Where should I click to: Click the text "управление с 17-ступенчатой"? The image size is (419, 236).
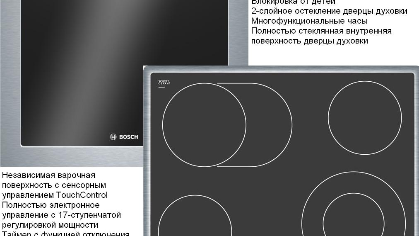point(61,215)
